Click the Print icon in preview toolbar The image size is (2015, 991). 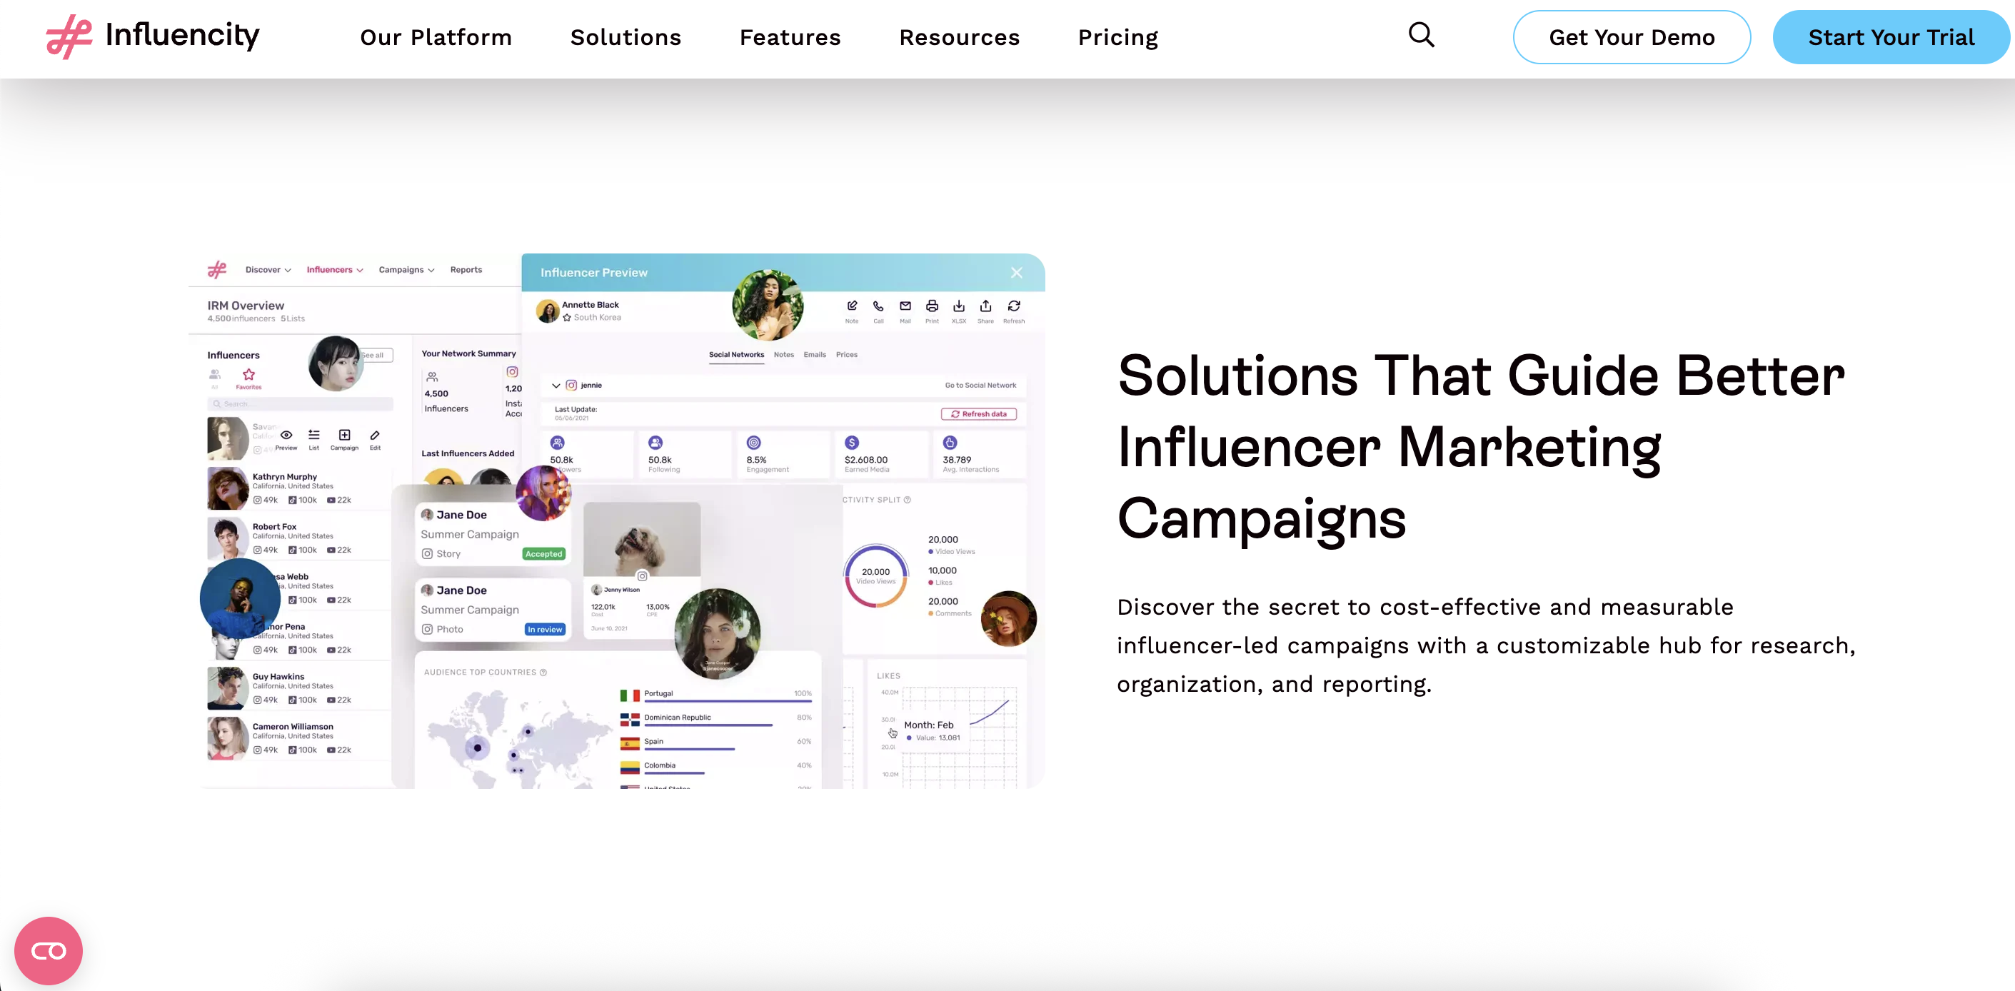pyautogui.click(x=932, y=306)
